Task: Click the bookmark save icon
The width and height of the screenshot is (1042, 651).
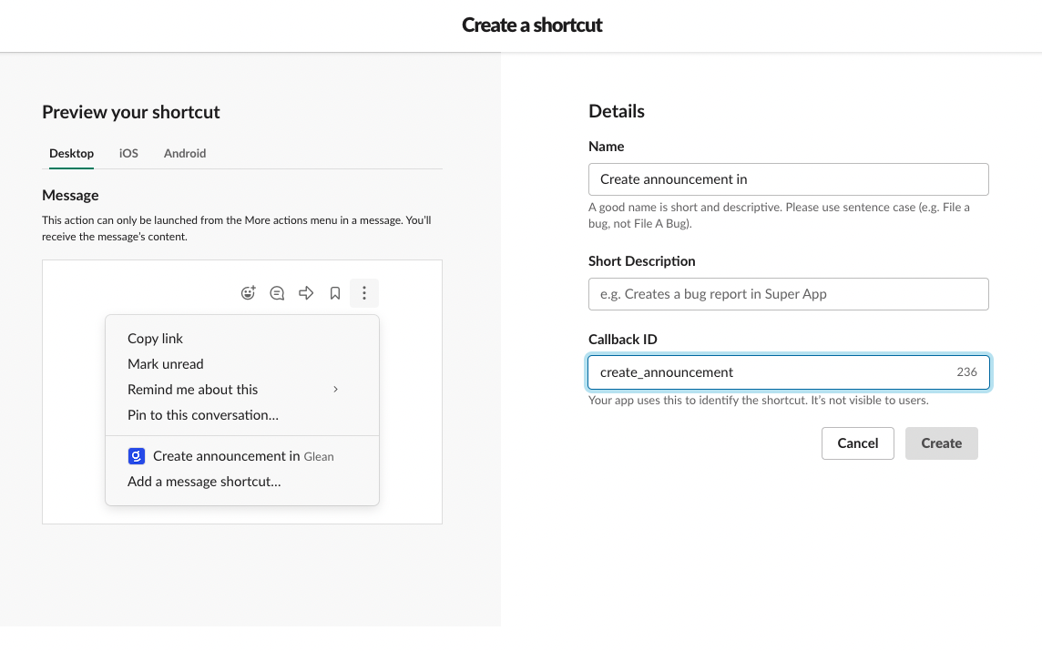Action: (335, 293)
